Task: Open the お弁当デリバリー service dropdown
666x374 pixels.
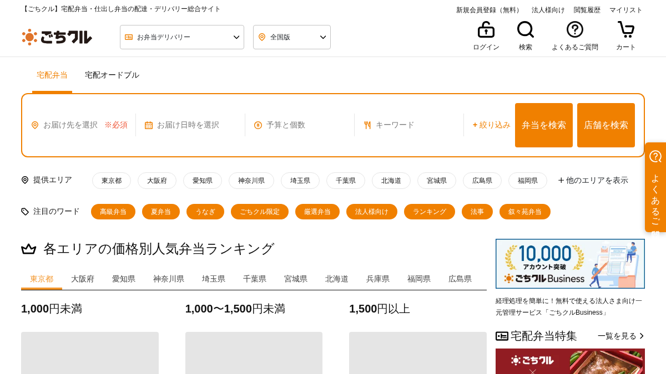Action: click(x=182, y=37)
